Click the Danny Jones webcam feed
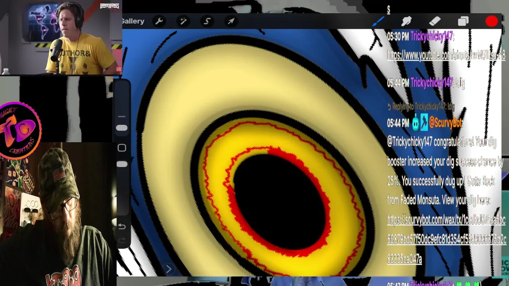The height and width of the screenshot is (286, 509). tap(61, 37)
